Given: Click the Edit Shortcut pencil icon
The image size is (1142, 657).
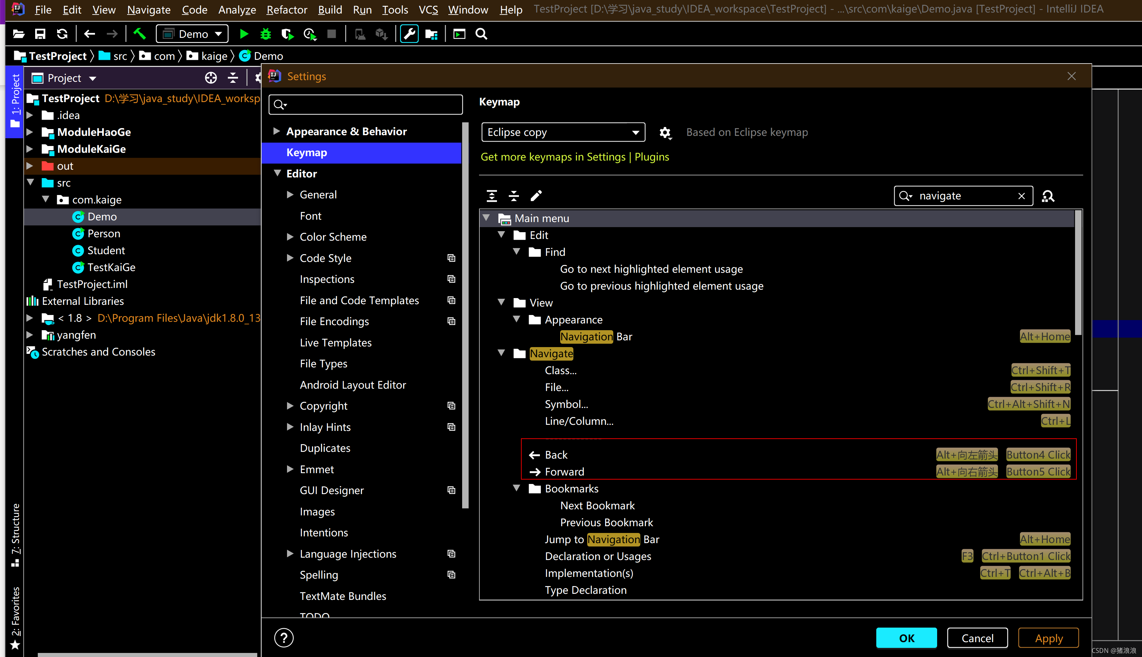Looking at the screenshot, I should click(x=536, y=196).
